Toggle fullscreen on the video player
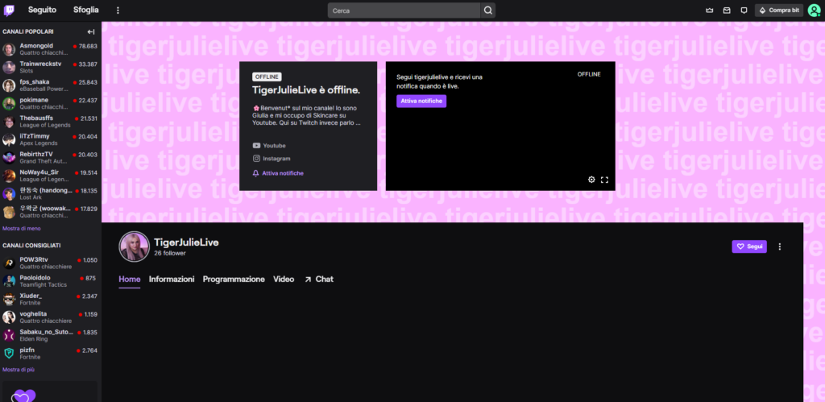This screenshot has width=825, height=402. tap(604, 180)
